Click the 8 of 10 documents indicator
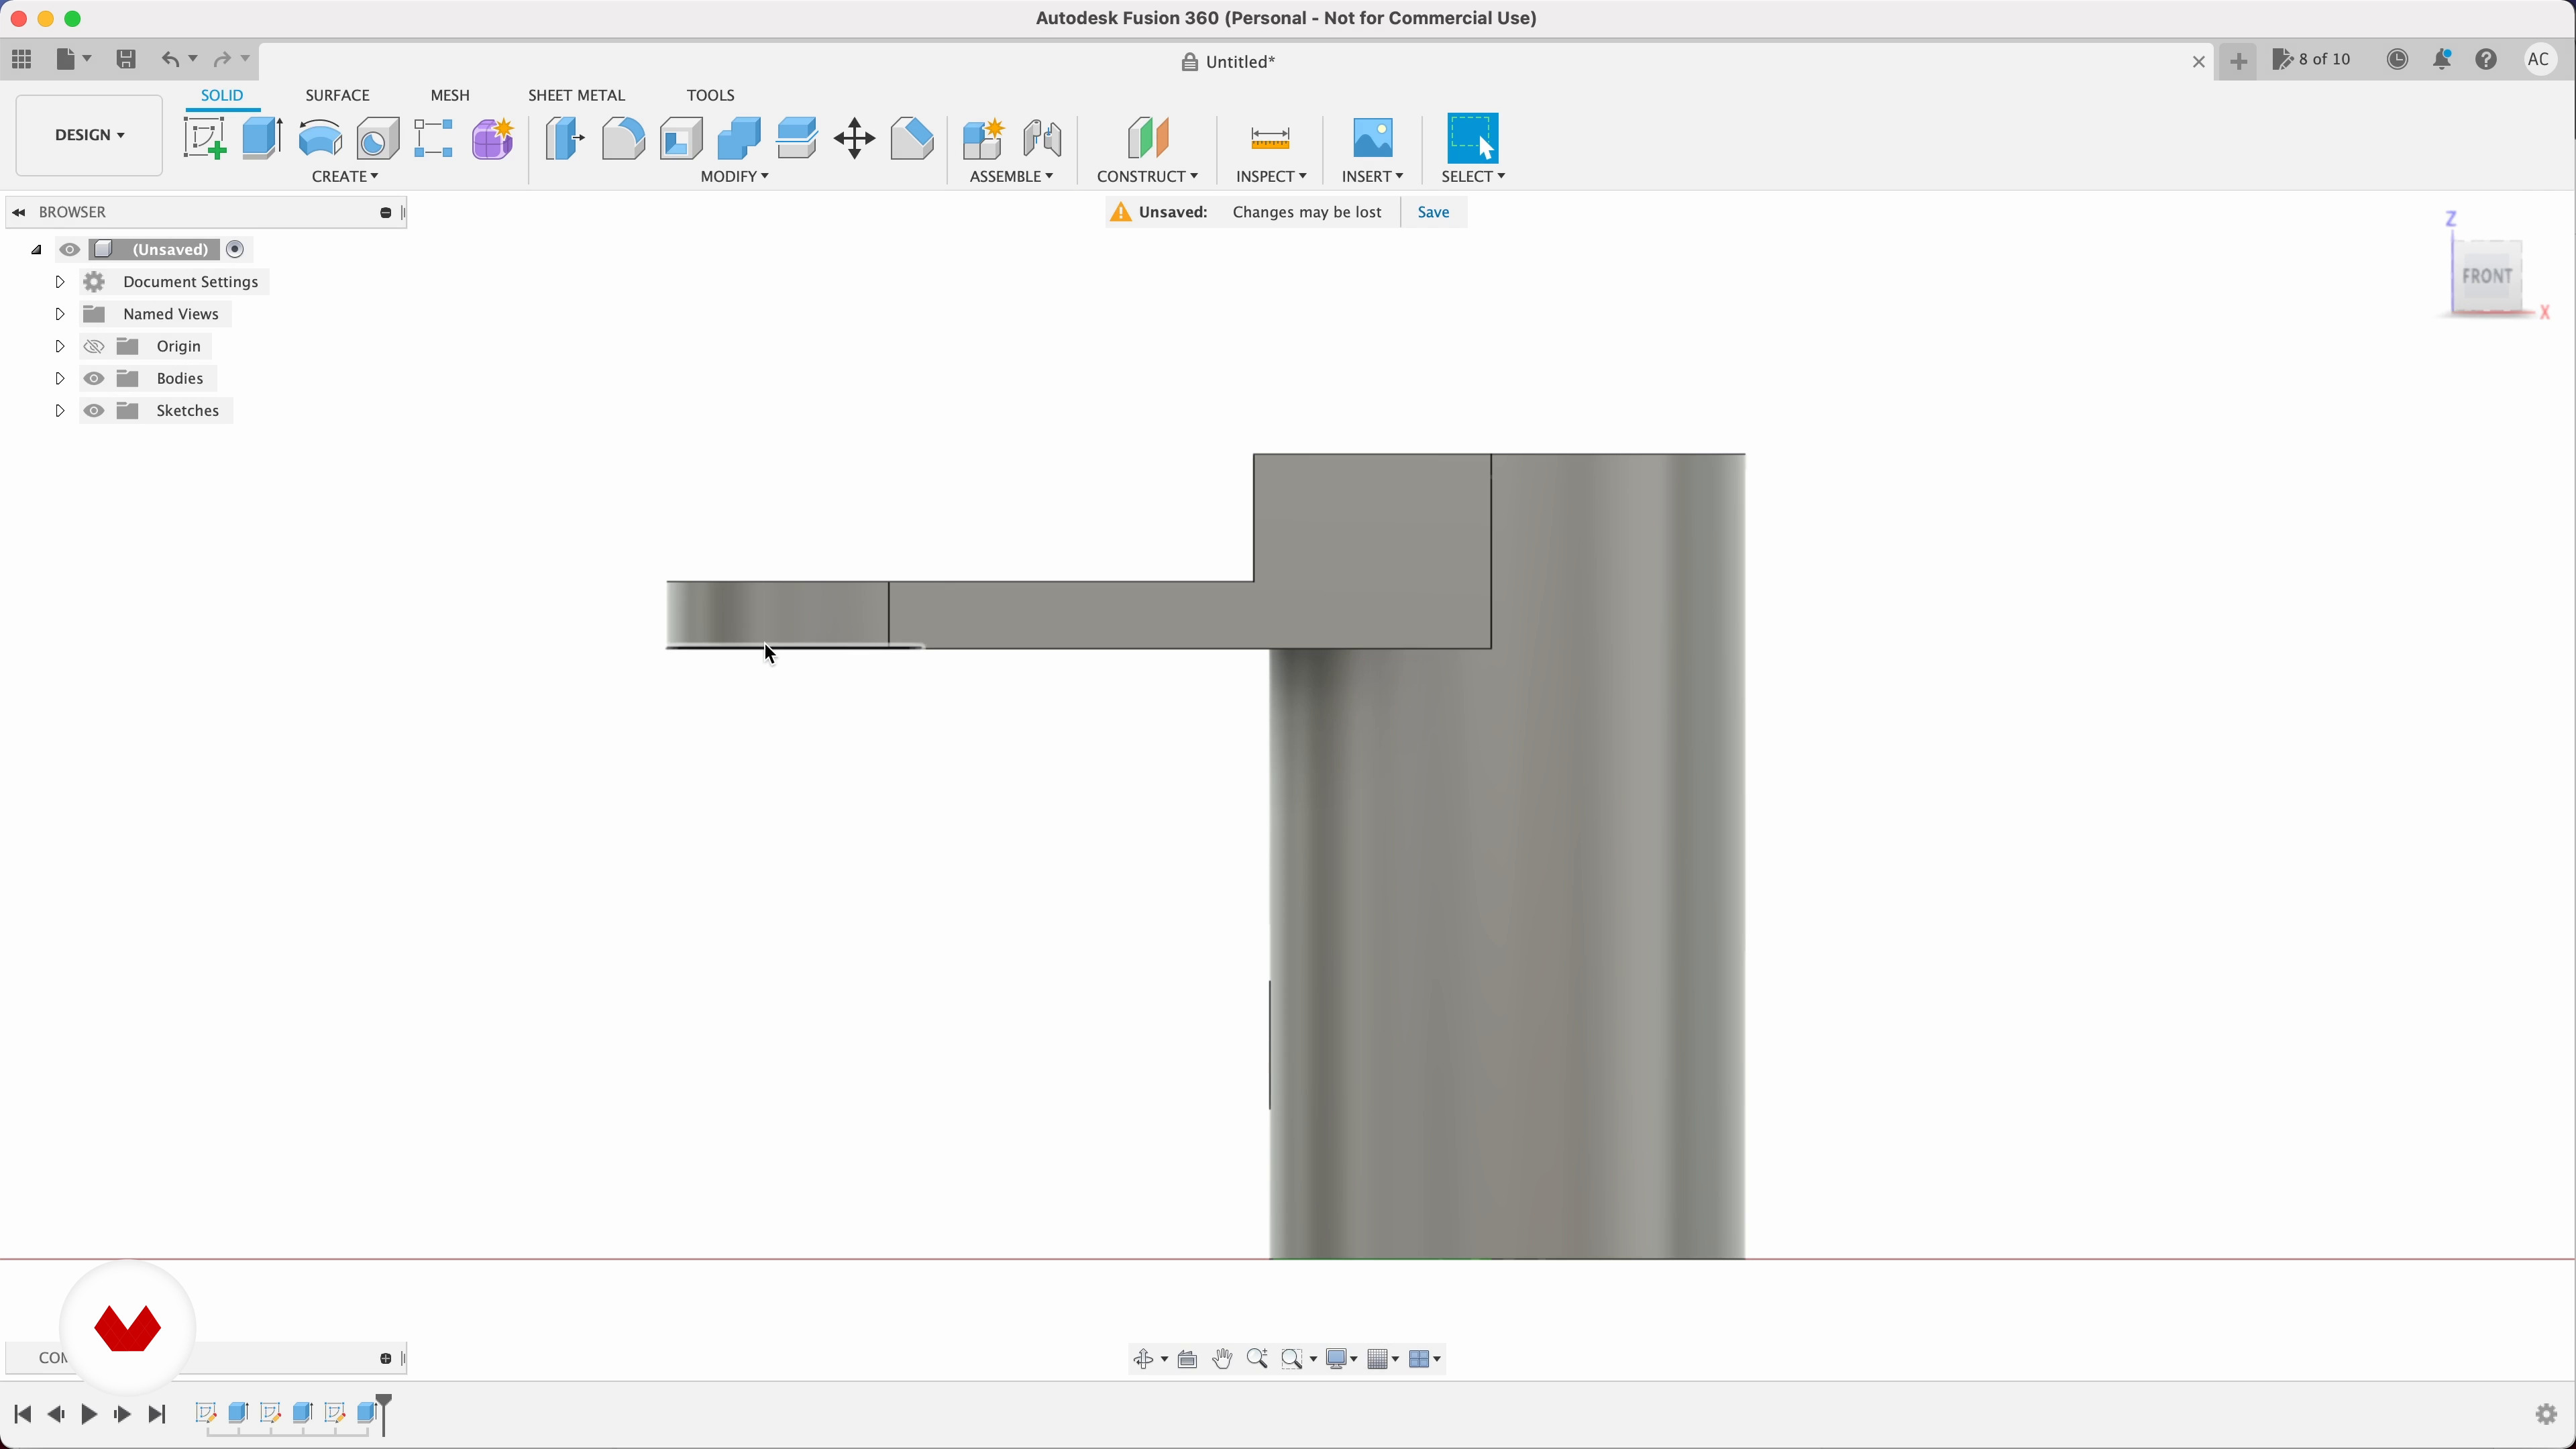The height and width of the screenshot is (1449, 2576). [2312, 60]
